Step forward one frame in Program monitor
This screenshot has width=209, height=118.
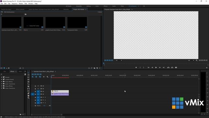pyautogui.click(x=160, y=68)
